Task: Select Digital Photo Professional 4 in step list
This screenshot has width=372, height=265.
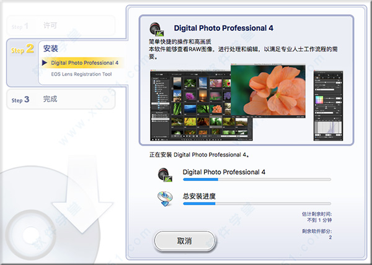Action: coord(84,63)
